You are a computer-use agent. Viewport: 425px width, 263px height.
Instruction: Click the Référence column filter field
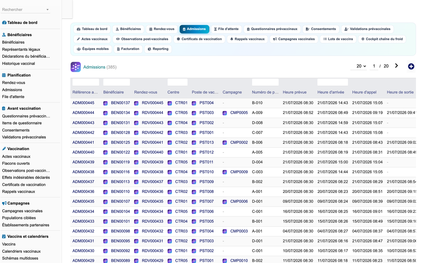(x=86, y=82)
